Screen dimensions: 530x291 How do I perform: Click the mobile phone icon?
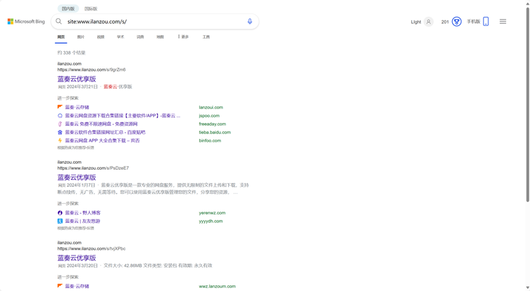(486, 21)
